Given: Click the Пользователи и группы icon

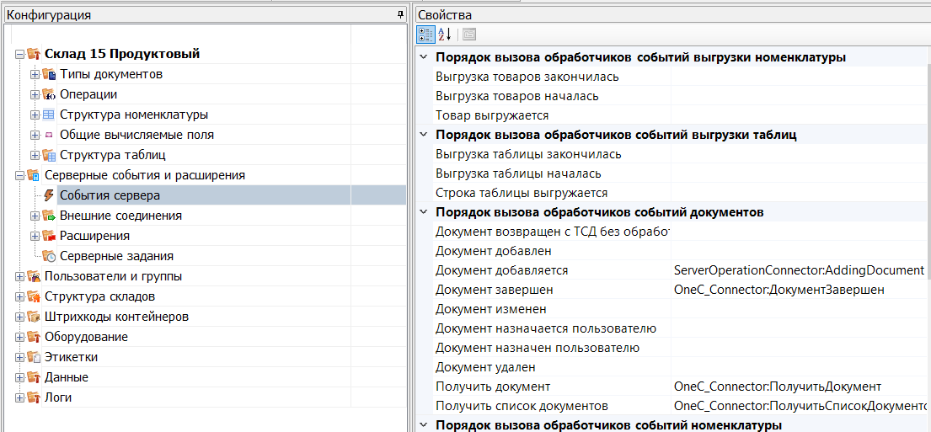Looking at the screenshot, I should point(34,276).
